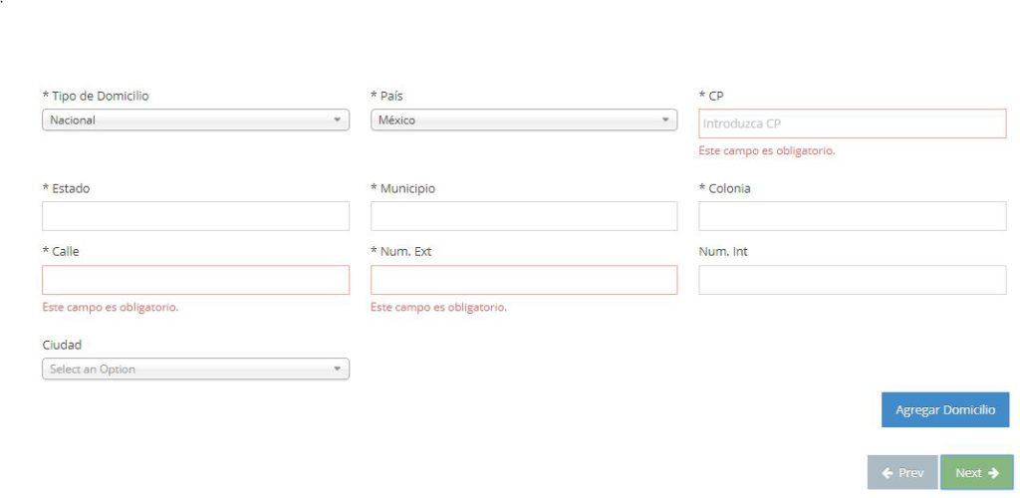Select the Colonia input field
1020x498 pixels.
click(852, 216)
